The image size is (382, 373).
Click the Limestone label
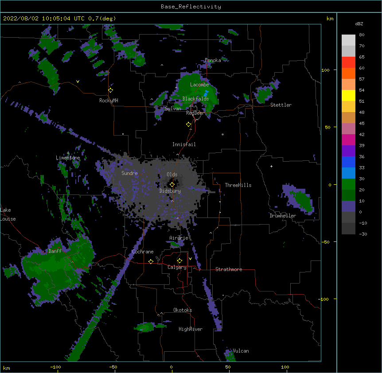(x=68, y=158)
